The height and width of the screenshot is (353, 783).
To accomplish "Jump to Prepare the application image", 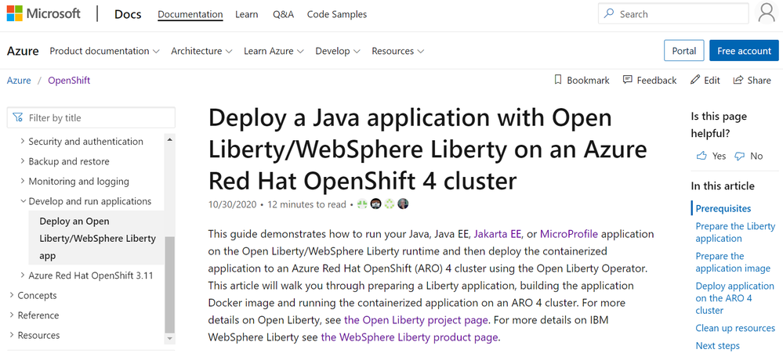I will [733, 261].
